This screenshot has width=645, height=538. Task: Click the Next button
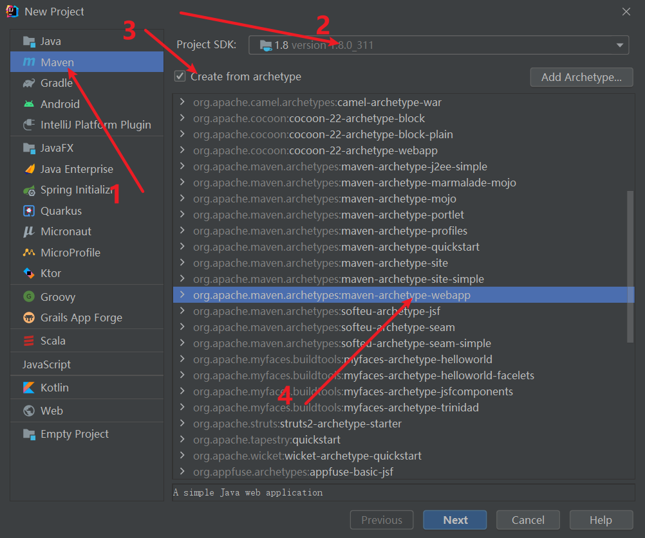[455, 520]
